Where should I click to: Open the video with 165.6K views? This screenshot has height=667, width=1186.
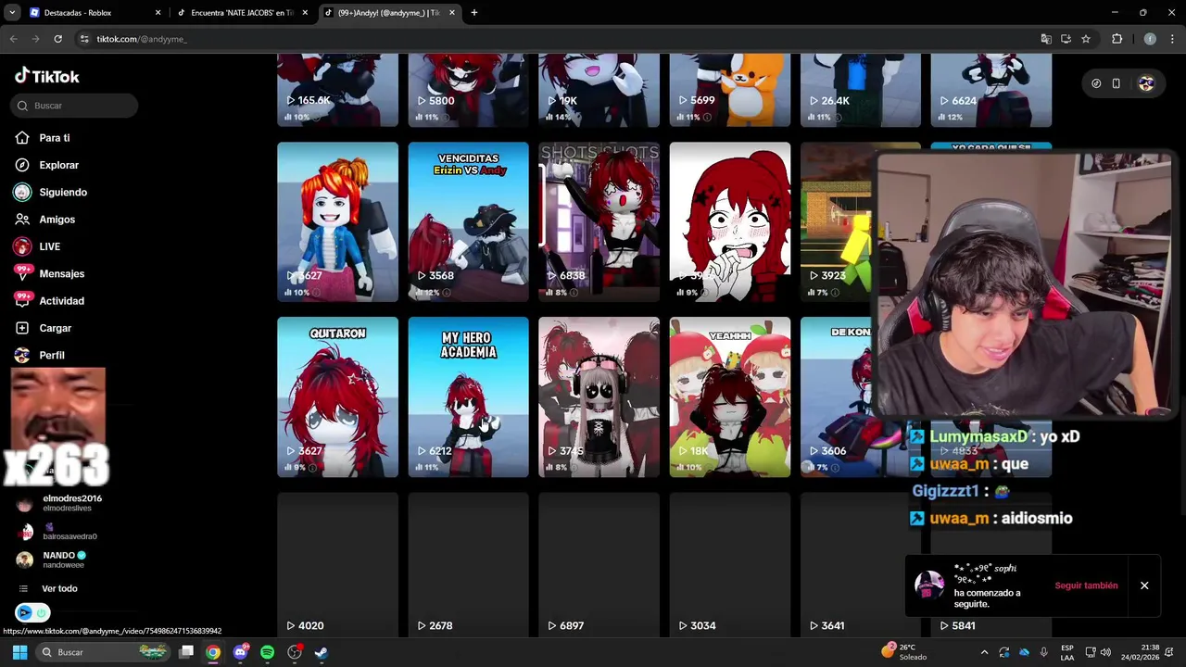(x=337, y=90)
